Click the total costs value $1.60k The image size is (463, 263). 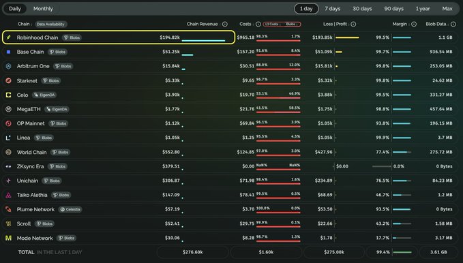tap(266, 252)
